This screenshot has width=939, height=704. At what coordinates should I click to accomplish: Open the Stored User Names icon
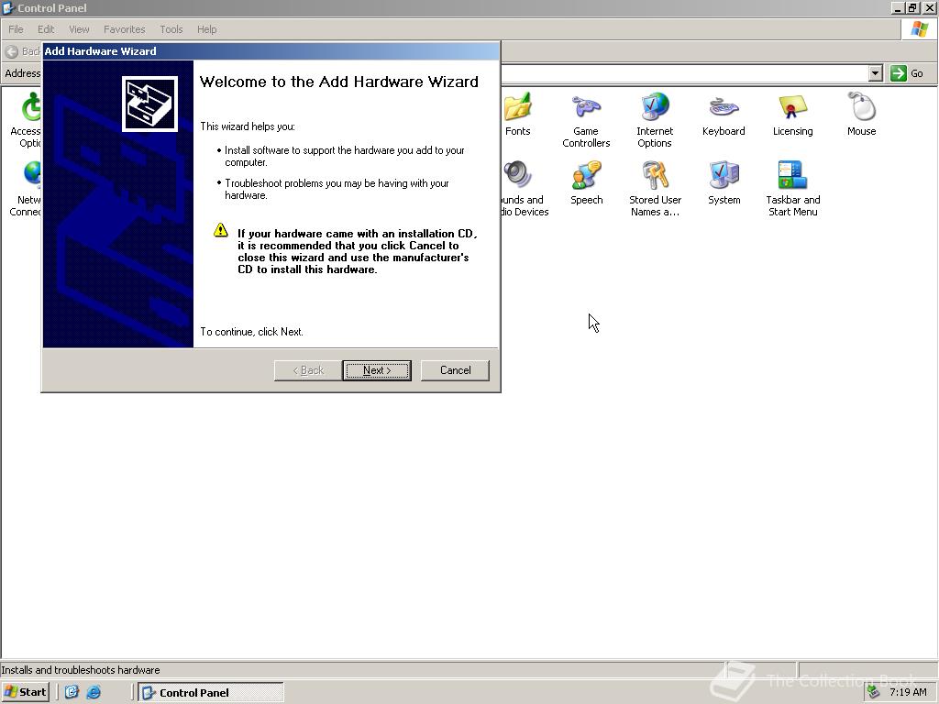coord(655,175)
